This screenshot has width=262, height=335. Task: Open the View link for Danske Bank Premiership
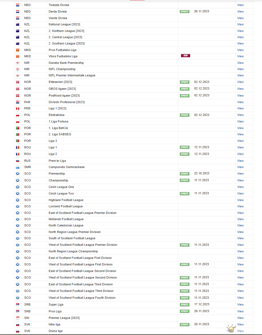point(240,63)
